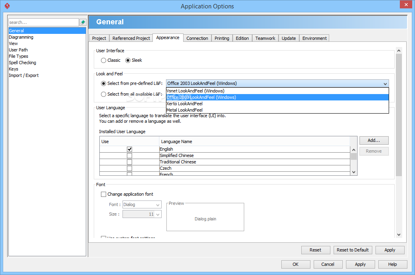Switch to the Printing tab
Image resolution: width=415 pixels, height=275 pixels.
point(222,38)
